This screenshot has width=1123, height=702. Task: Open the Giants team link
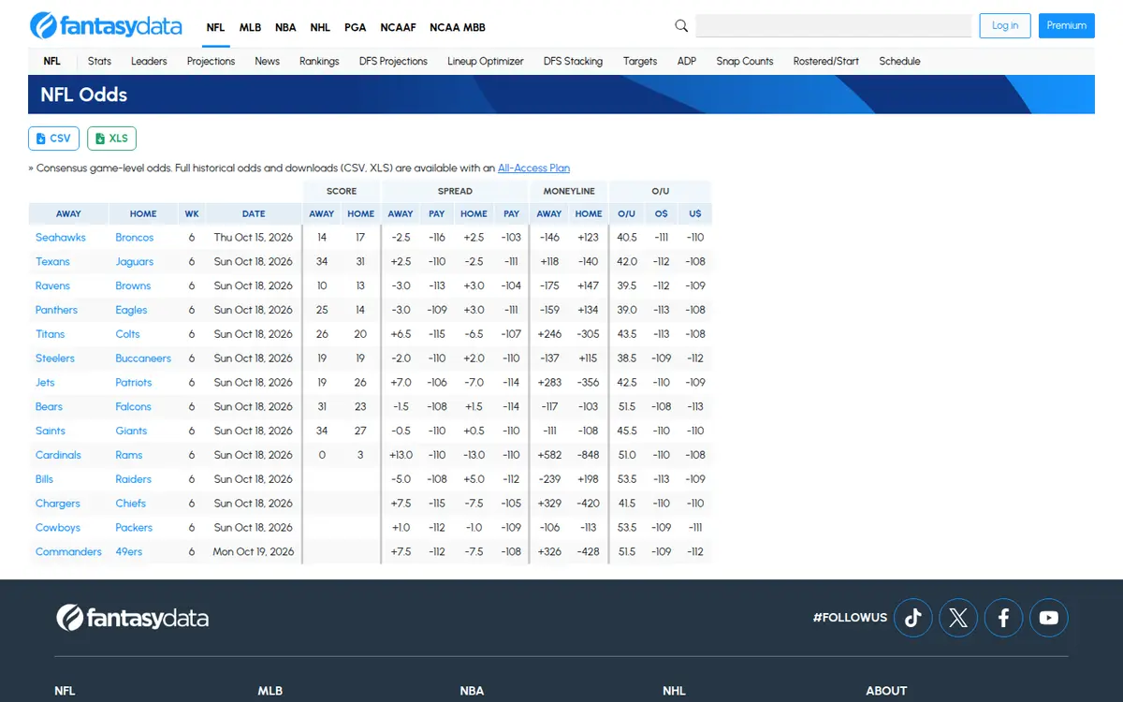click(131, 431)
